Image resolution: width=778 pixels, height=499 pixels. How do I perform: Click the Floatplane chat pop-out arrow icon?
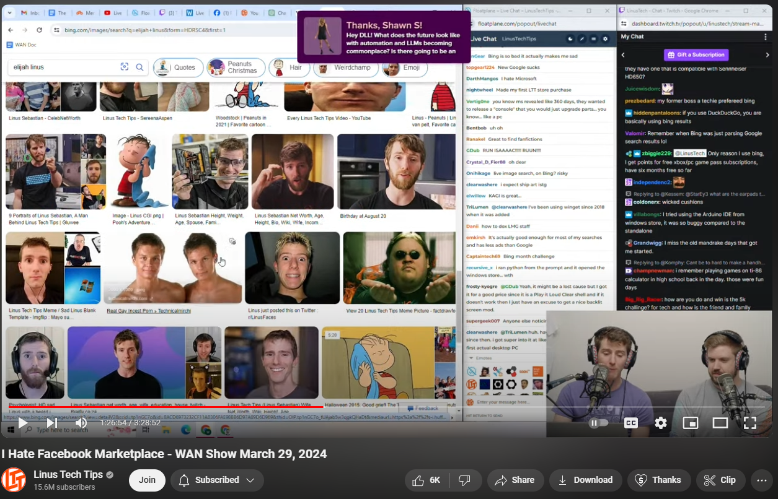582,38
